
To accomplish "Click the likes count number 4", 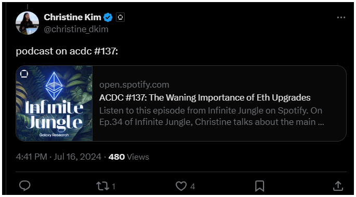I will [192, 186].
